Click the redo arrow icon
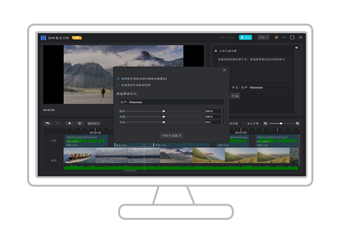 (x=57, y=124)
